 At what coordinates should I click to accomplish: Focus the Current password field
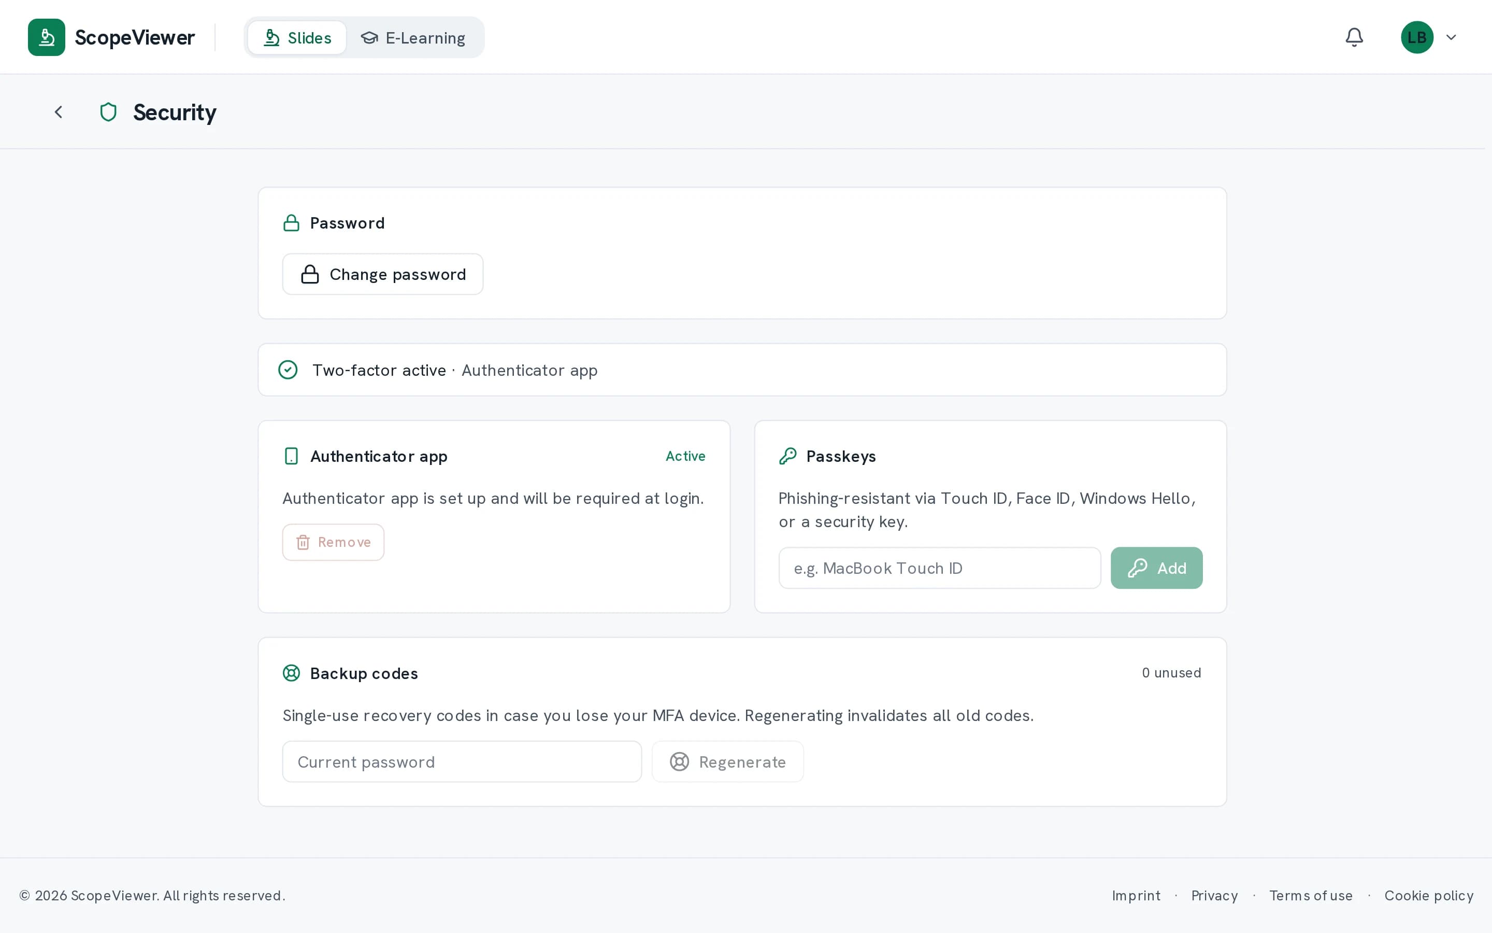(x=462, y=761)
